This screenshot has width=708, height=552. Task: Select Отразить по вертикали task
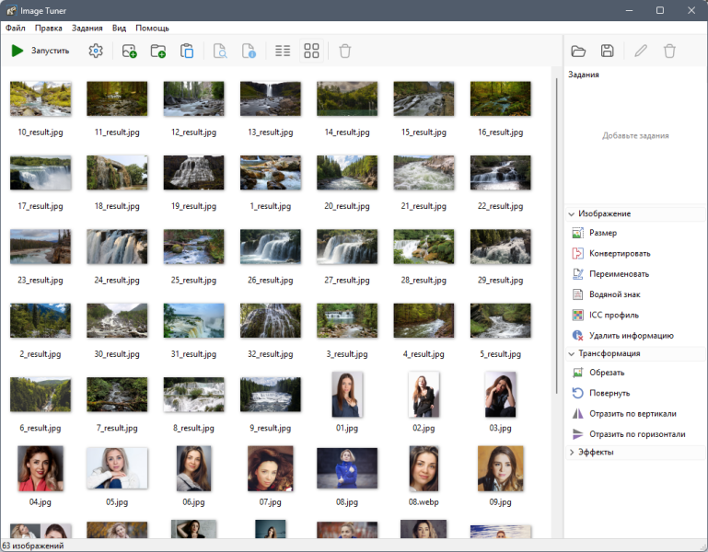pos(634,413)
